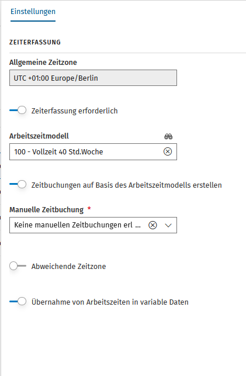Open the Arbeitszeitmodell binoculars search icon
This screenshot has width=246, height=376.
pyautogui.click(x=168, y=136)
